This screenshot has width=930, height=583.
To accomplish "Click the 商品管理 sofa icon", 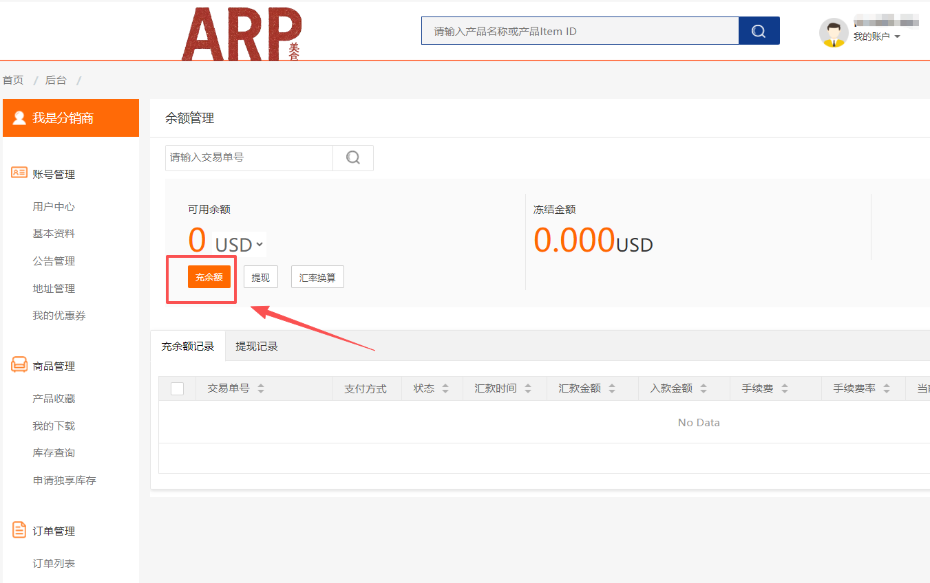I will point(19,366).
